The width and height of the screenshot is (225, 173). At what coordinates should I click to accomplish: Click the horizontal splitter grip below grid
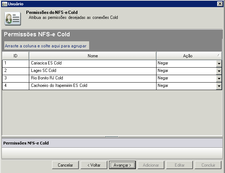click(x=111, y=136)
